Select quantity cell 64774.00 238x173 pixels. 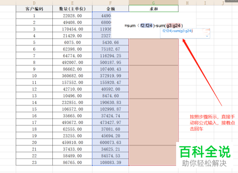coord(72,56)
